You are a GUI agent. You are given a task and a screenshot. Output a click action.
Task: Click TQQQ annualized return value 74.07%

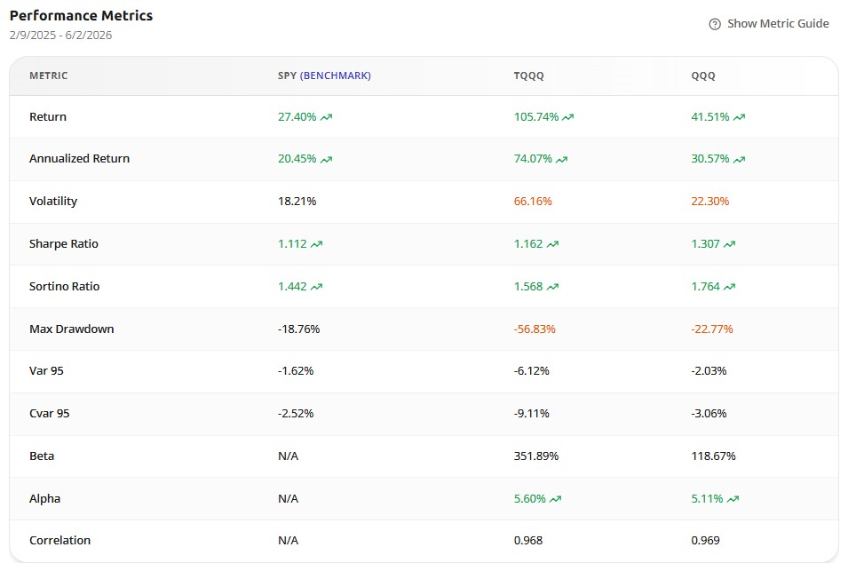pos(533,158)
